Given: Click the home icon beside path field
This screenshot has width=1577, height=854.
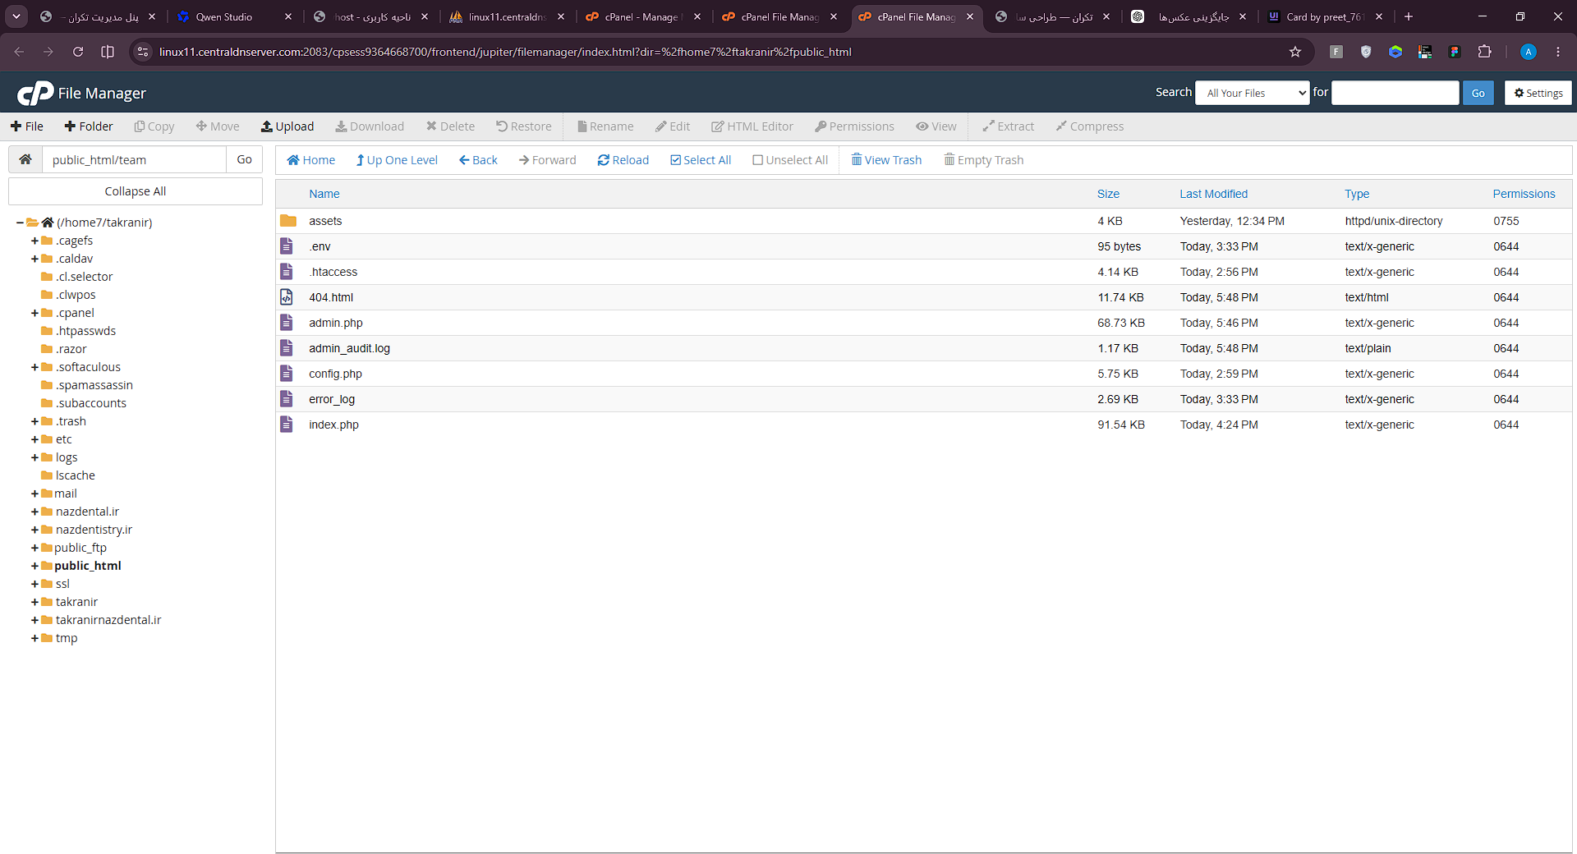Looking at the screenshot, I should tap(25, 159).
